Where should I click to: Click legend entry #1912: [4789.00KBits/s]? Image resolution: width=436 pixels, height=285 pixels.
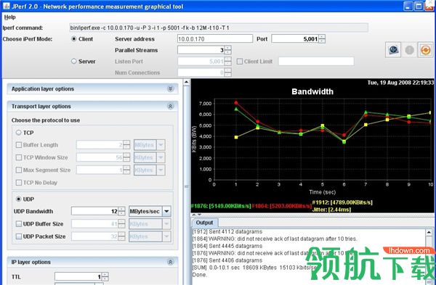click(342, 202)
